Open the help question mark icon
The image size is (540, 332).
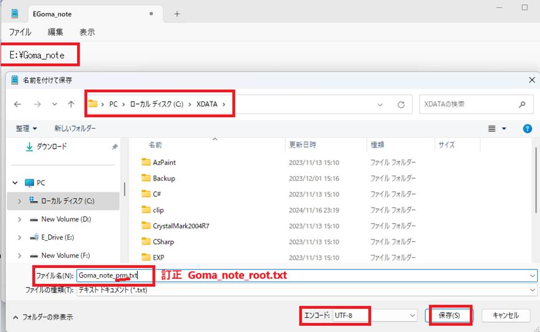pos(527,129)
